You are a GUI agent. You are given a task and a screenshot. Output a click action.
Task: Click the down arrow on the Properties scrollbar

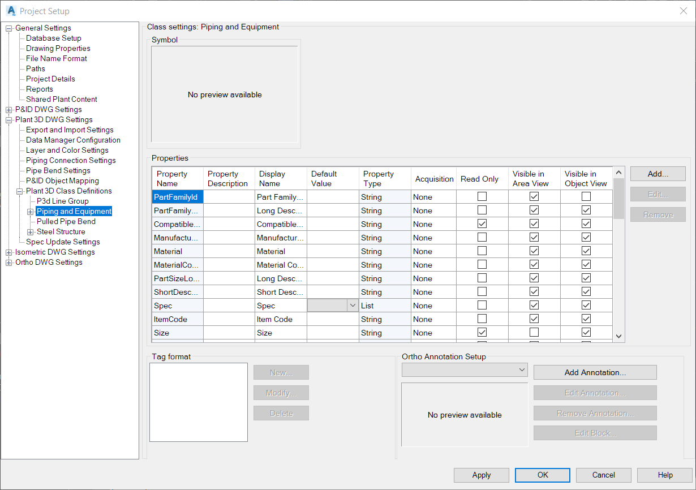click(618, 336)
